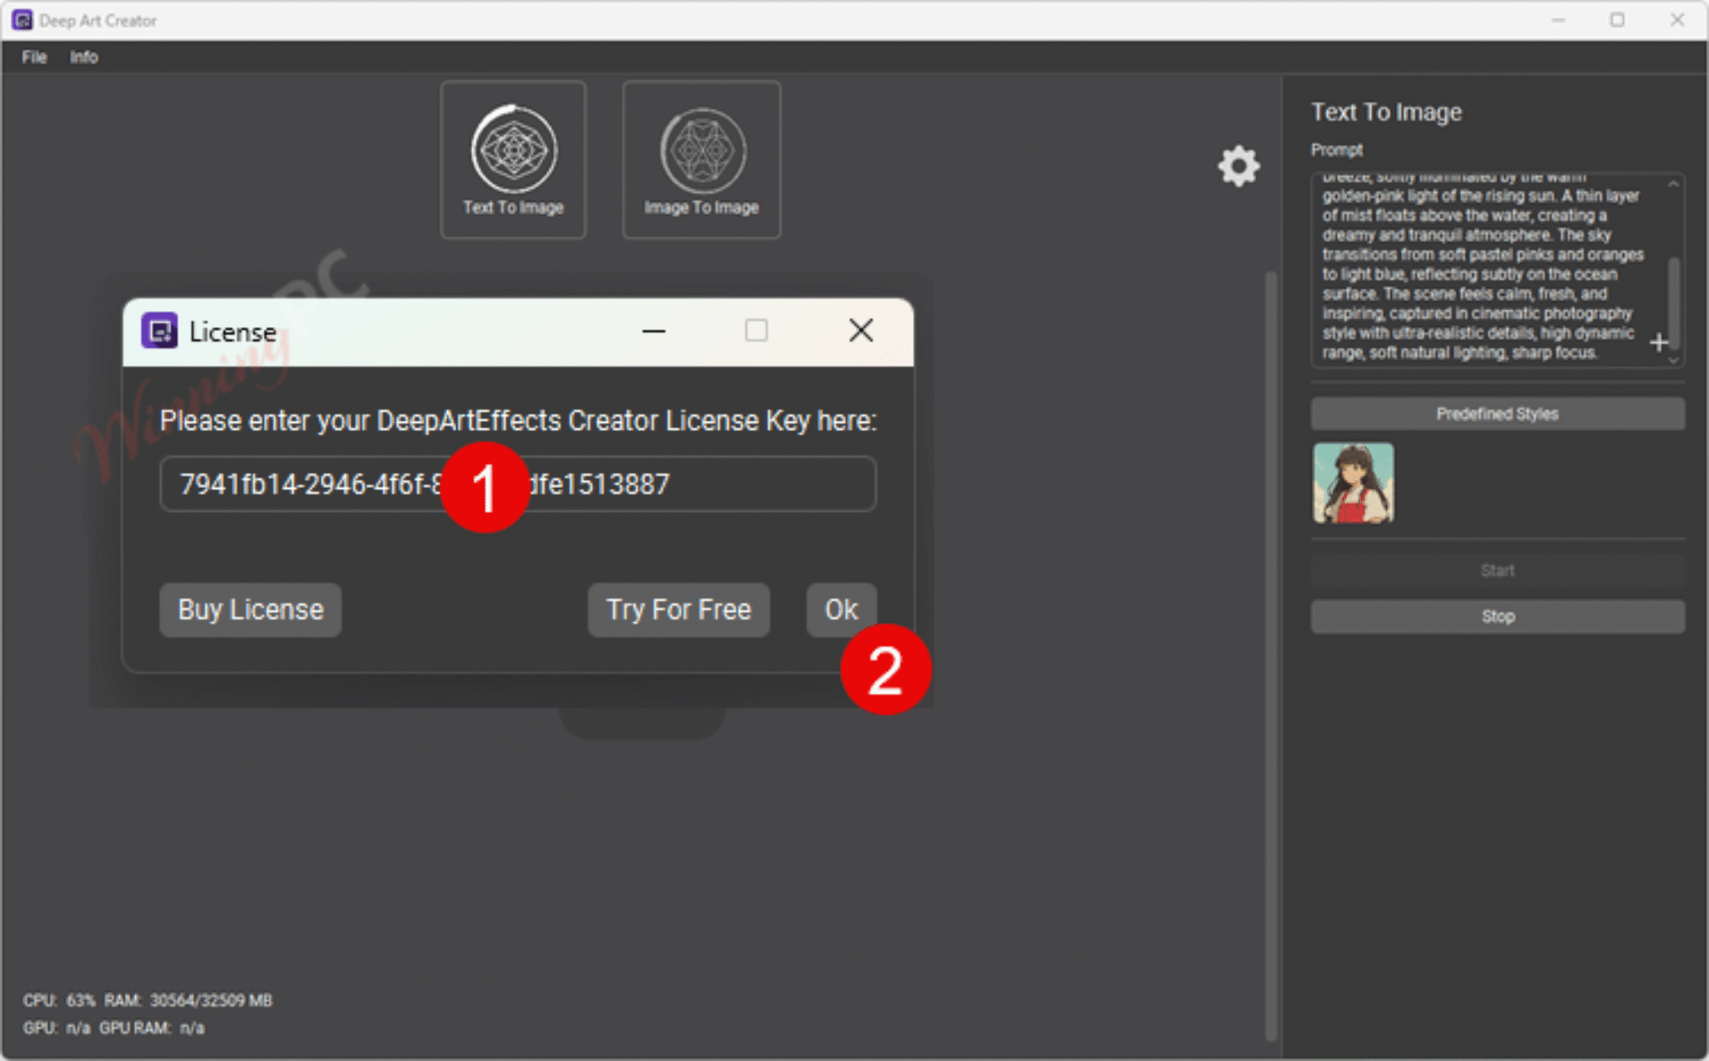Image resolution: width=1709 pixels, height=1061 pixels.
Task: Click the Try For Free button
Action: point(678,610)
